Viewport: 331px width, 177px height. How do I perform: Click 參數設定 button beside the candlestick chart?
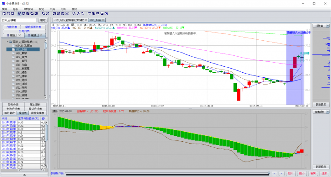pos(321,104)
